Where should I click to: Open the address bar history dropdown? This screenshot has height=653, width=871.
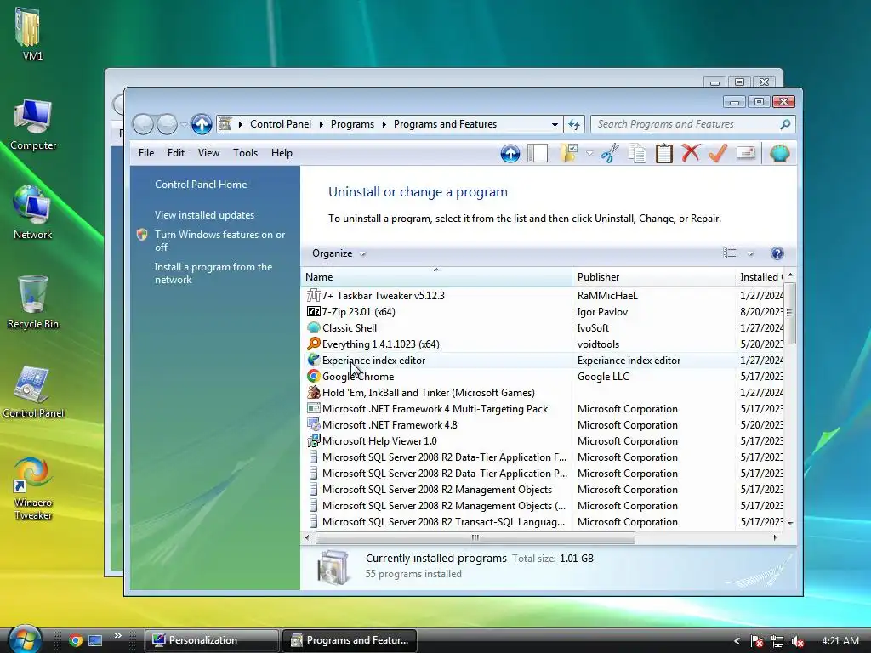[555, 124]
